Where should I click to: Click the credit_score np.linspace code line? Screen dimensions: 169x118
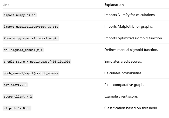click(37, 62)
